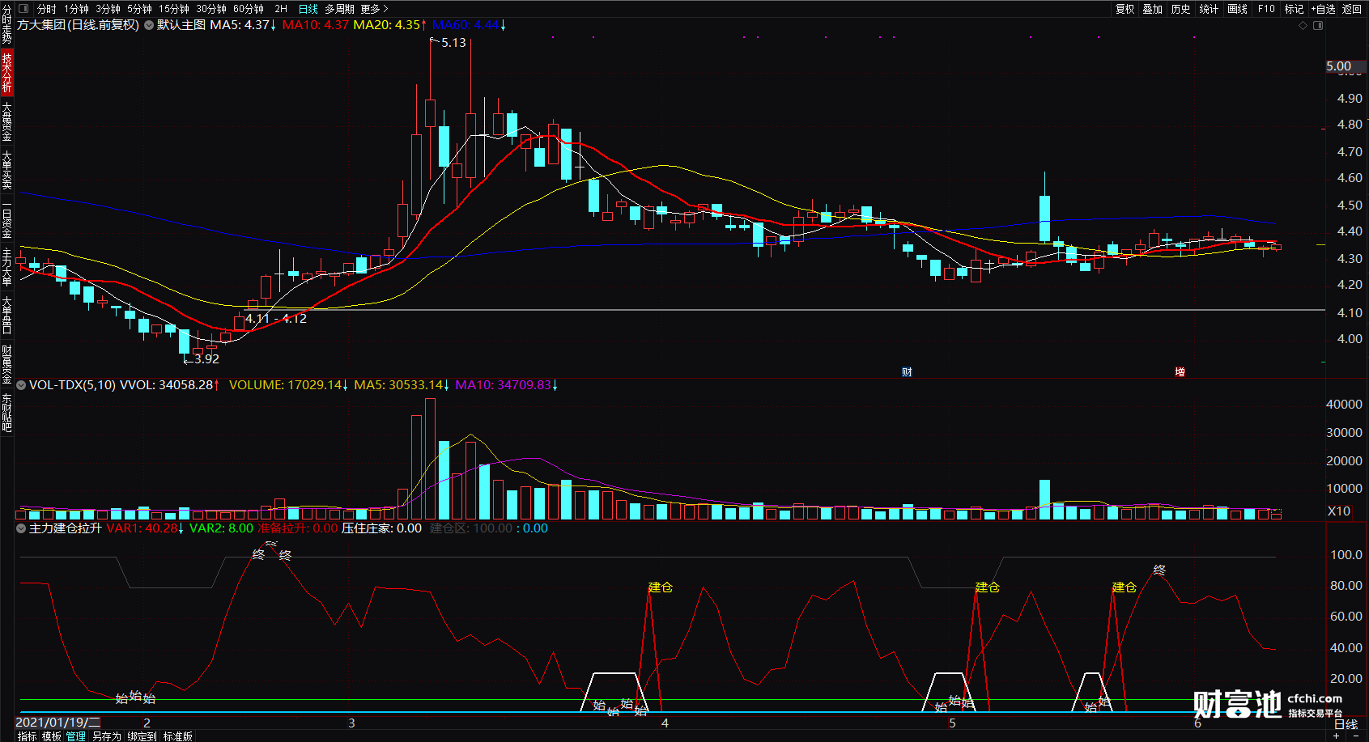1369x742 pixels.
Task: Select the 60分钟 period
Action: (249, 9)
